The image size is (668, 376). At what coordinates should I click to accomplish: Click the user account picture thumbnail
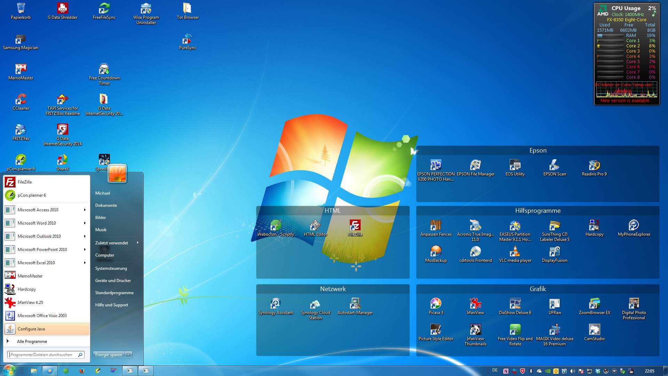click(117, 173)
